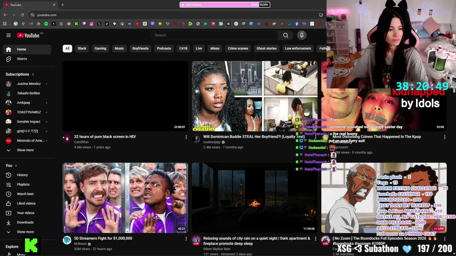View site information icon in address bar
Image resolution: width=456 pixels, height=256 pixels.
[32, 15]
